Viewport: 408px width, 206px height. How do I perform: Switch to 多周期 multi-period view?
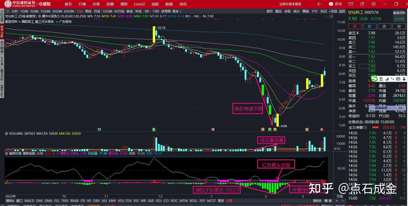tap(166, 11)
